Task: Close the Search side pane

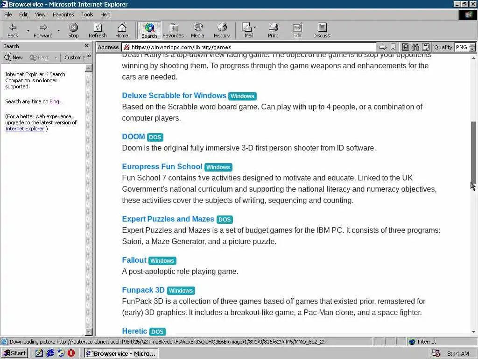Action: 87,46
